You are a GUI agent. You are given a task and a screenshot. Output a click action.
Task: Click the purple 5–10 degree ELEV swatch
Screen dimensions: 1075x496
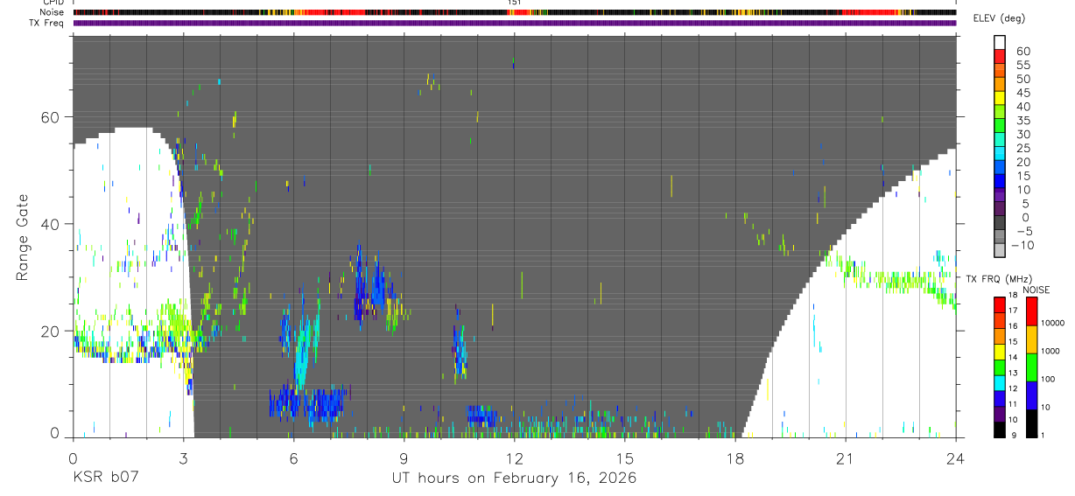click(x=1000, y=196)
